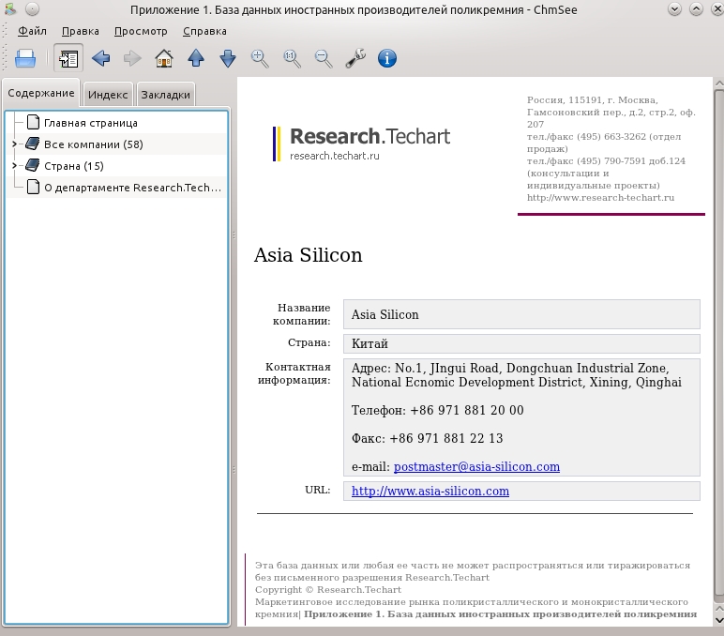
Task: Click the scrollbar up arrow
Action: pos(719,83)
